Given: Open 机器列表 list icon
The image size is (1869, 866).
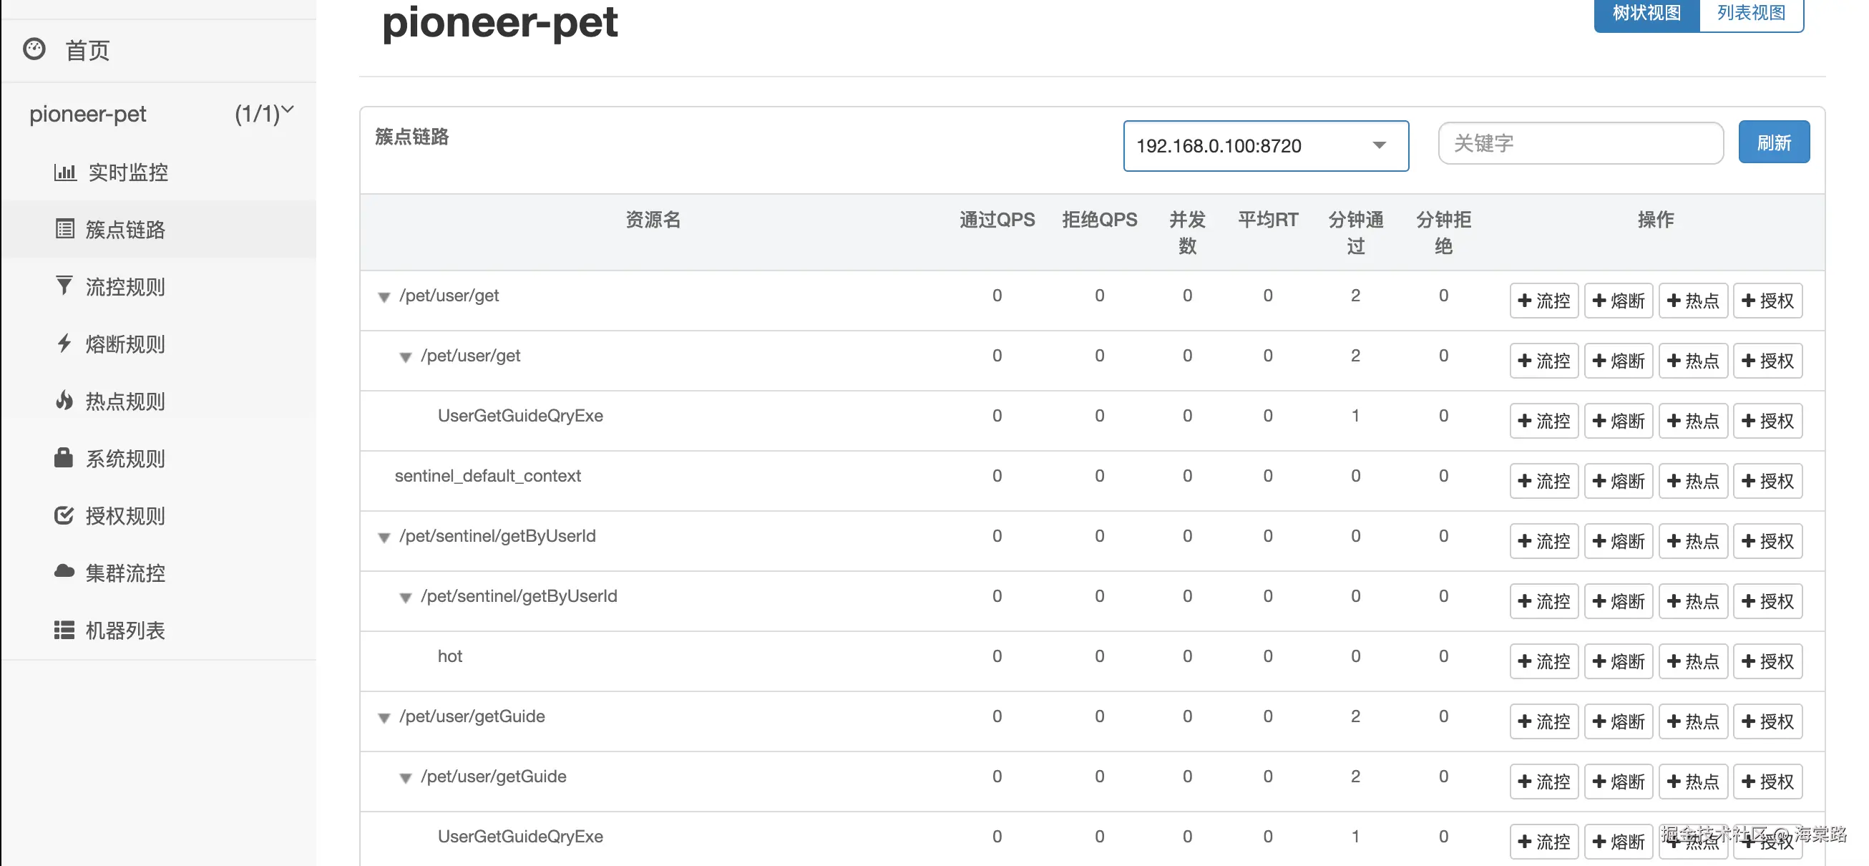Looking at the screenshot, I should (x=64, y=629).
